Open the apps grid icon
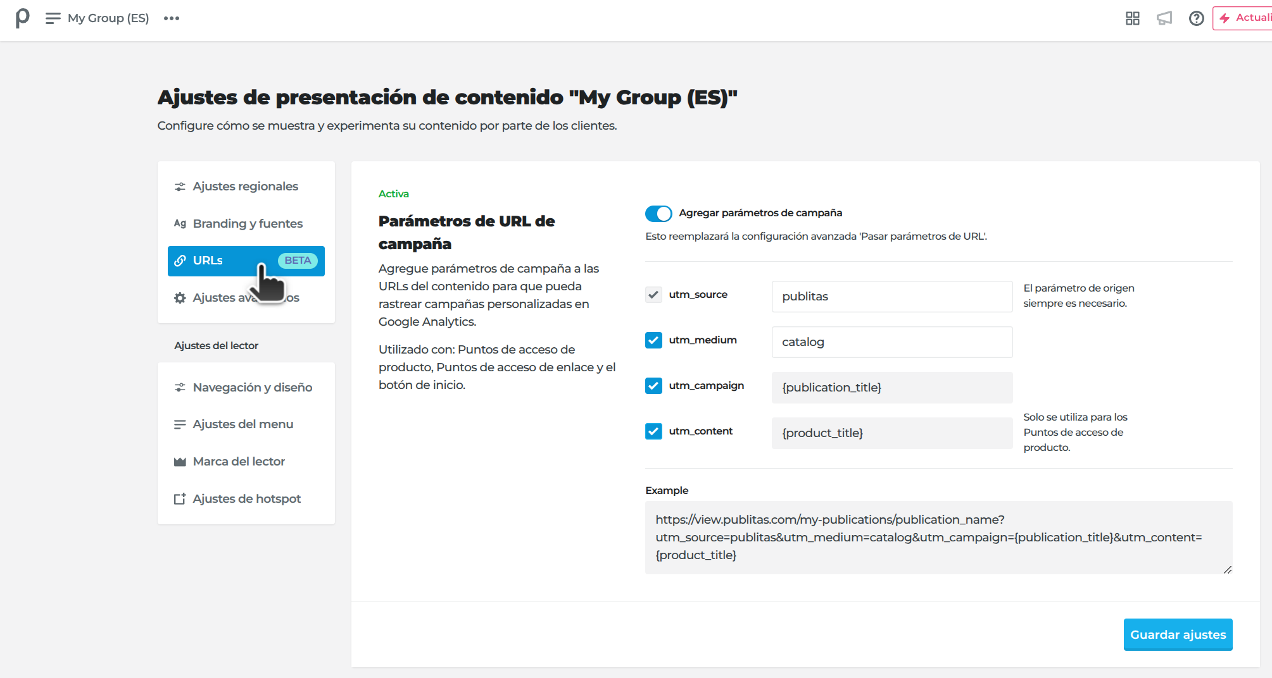1272x678 pixels. [1133, 18]
